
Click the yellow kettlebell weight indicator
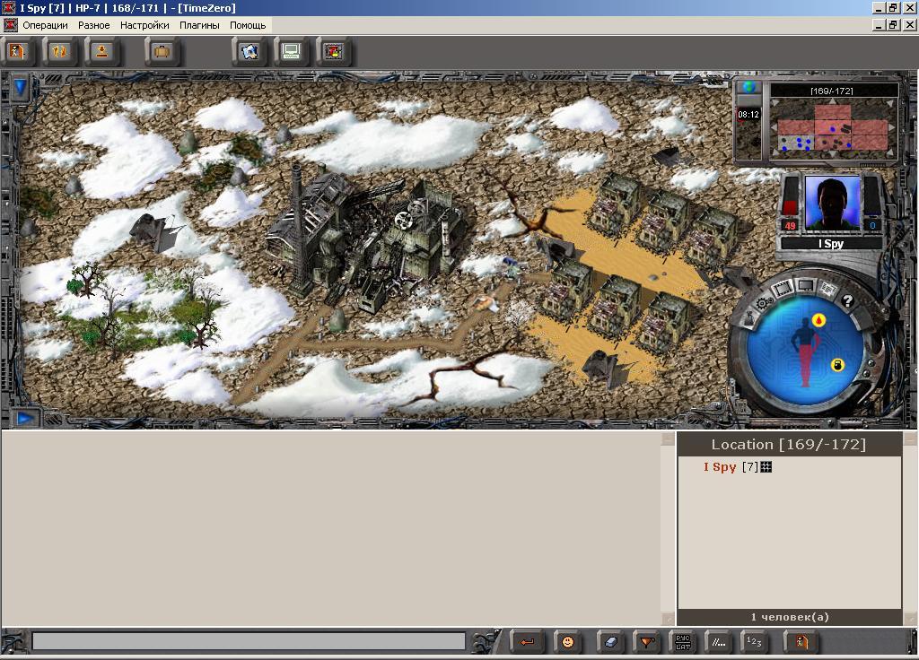(837, 366)
